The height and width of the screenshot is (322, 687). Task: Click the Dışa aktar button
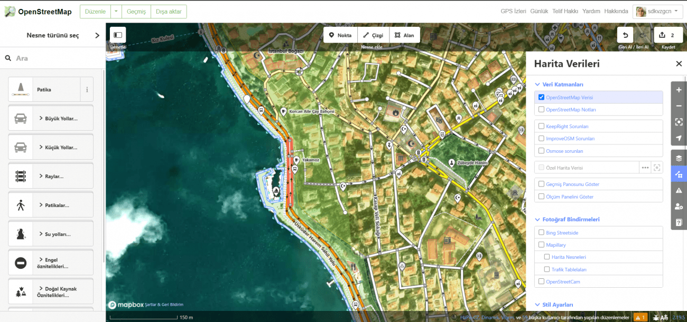[168, 12]
